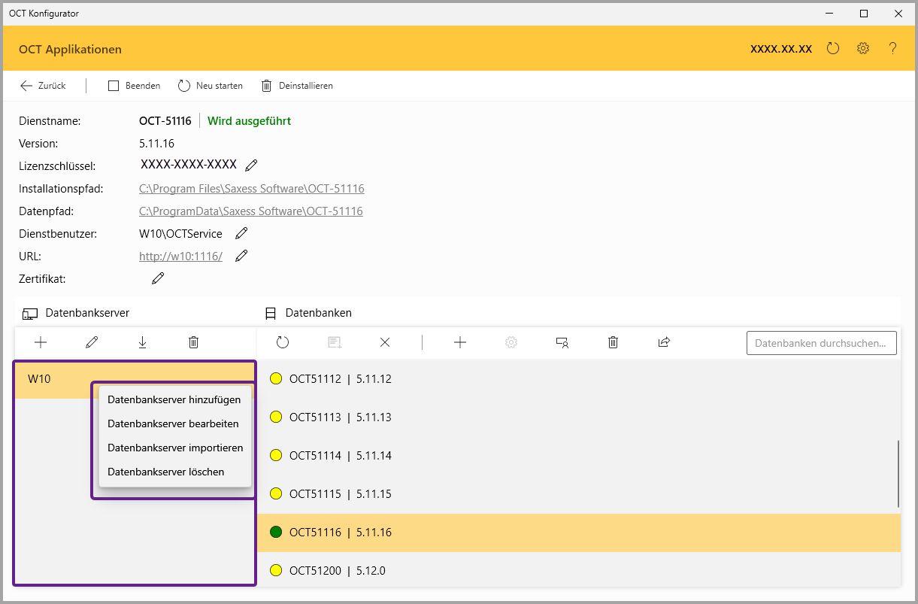Screen dimensions: 918x604
Task: Click the plus icon to add a Datenbankserver
Action: point(41,342)
